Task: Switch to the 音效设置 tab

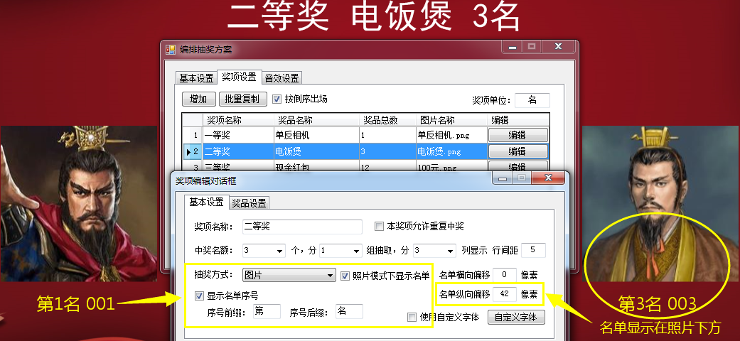Action: pos(281,78)
